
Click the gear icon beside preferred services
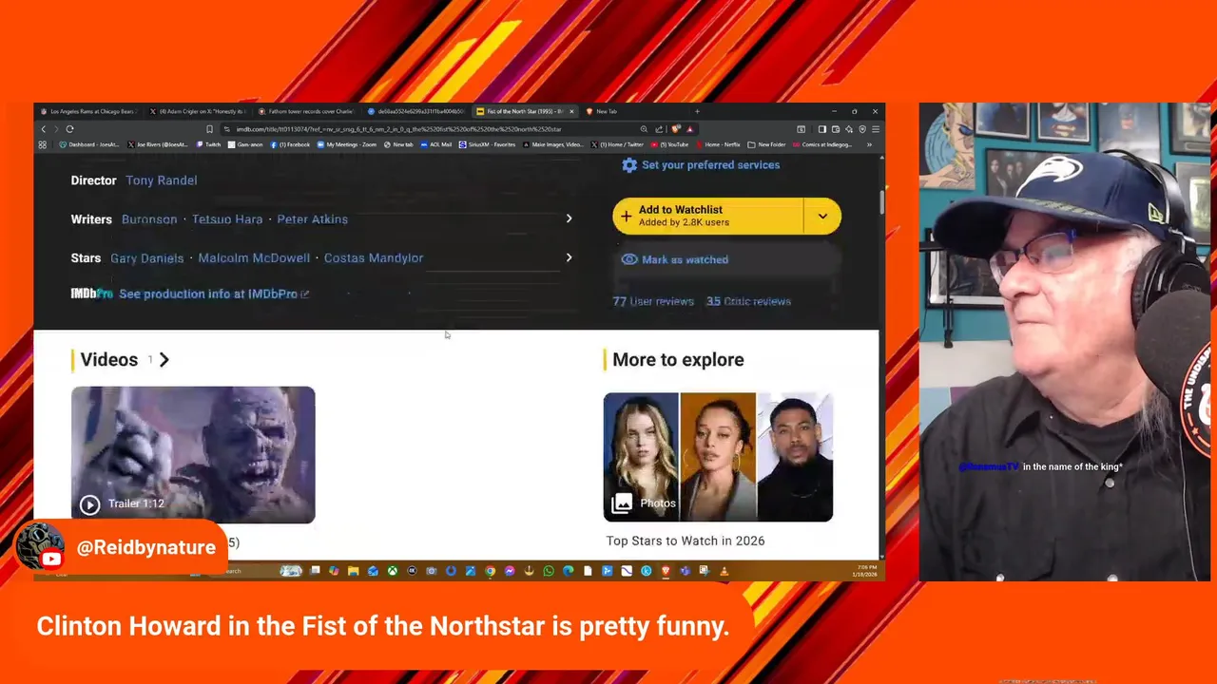[x=628, y=165]
